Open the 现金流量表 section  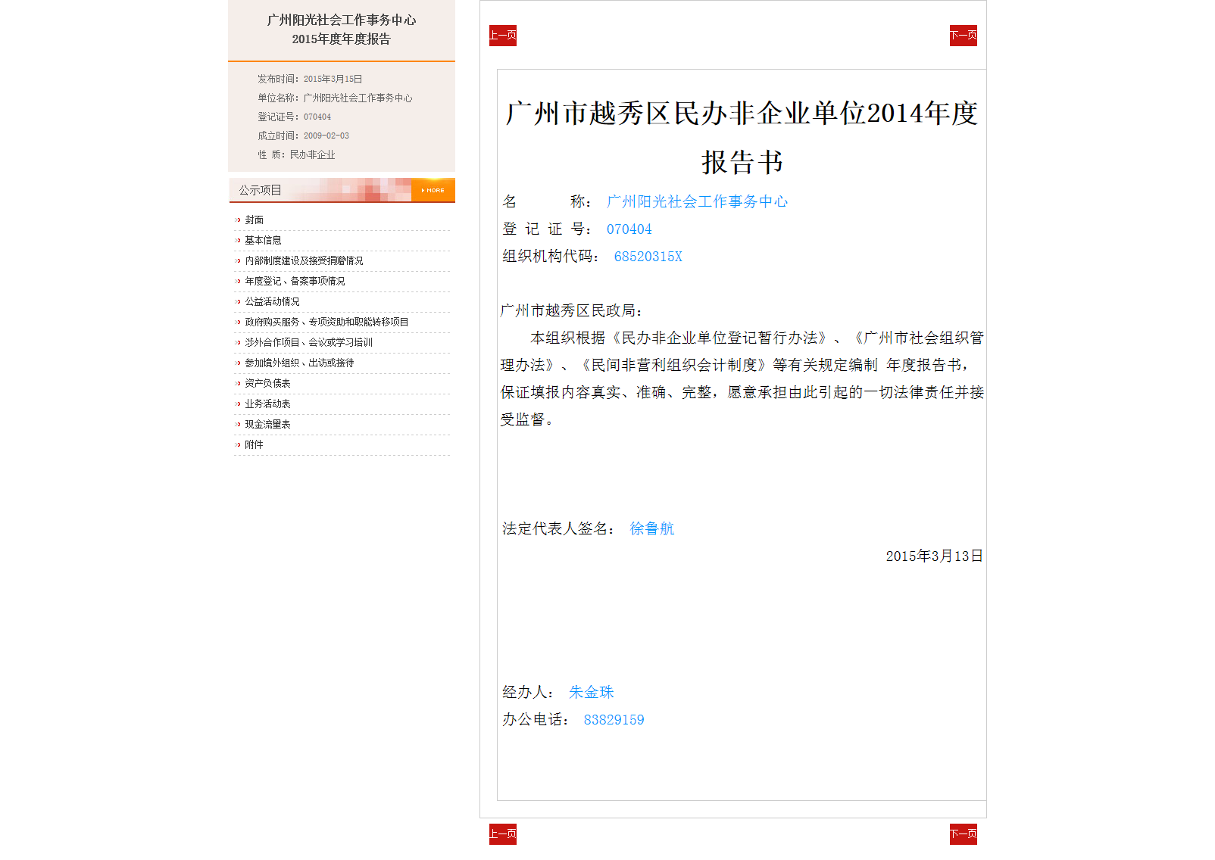pos(267,424)
